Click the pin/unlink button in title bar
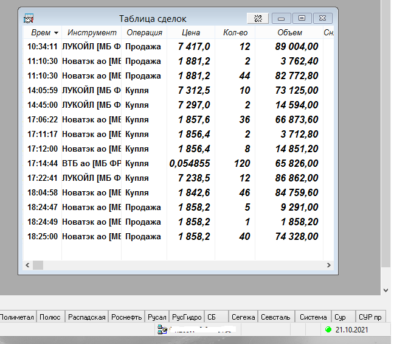 258,18
